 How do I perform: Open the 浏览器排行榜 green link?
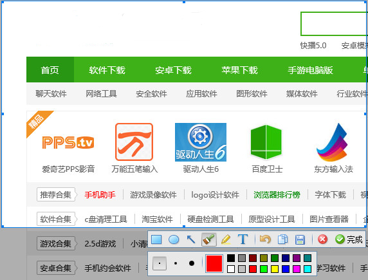point(277,195)
